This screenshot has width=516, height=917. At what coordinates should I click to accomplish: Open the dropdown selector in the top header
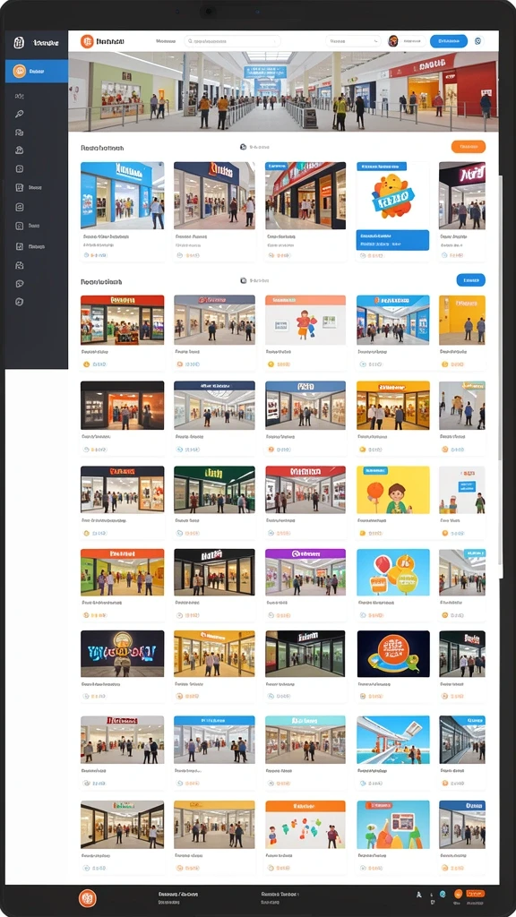pos(353,41)
